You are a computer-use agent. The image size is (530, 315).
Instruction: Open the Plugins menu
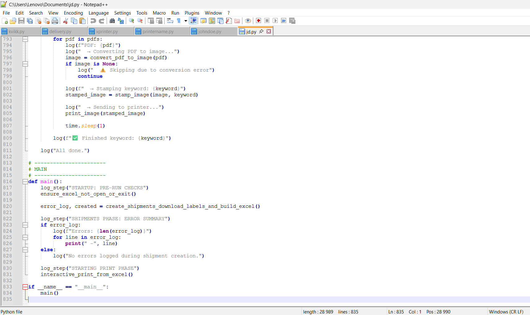click(192, 13)
